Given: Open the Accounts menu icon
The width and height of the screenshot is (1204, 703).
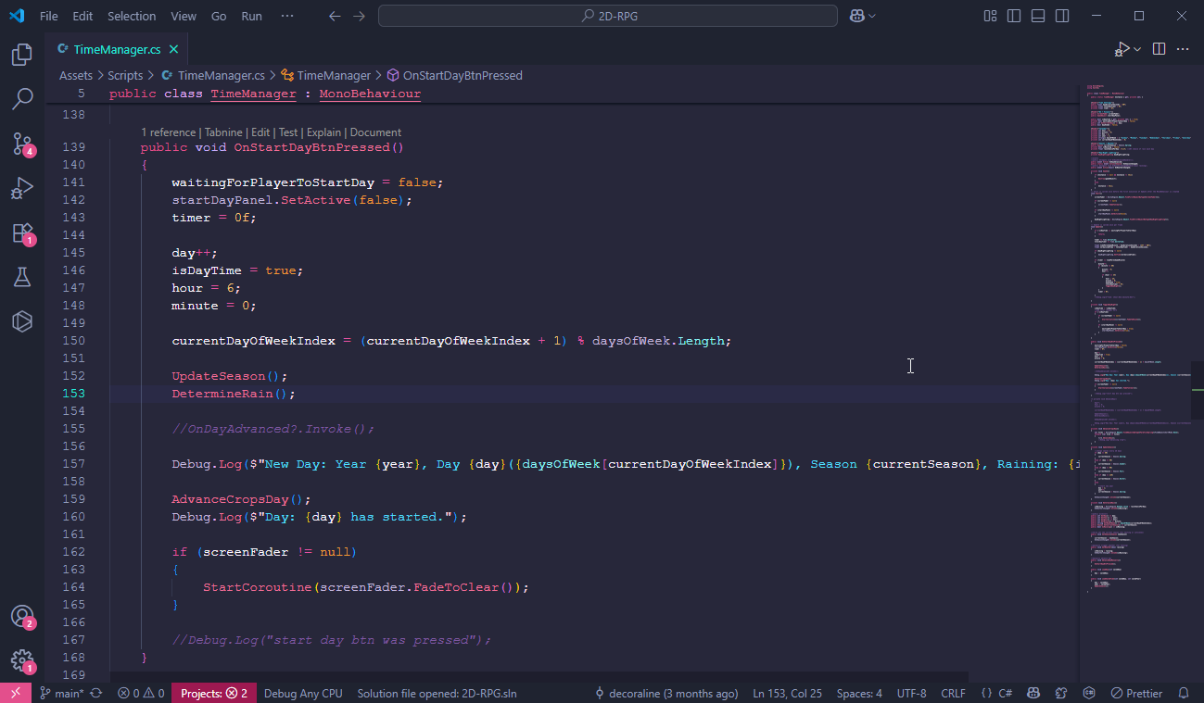Looking at the screenshot, I should [22, 617].
